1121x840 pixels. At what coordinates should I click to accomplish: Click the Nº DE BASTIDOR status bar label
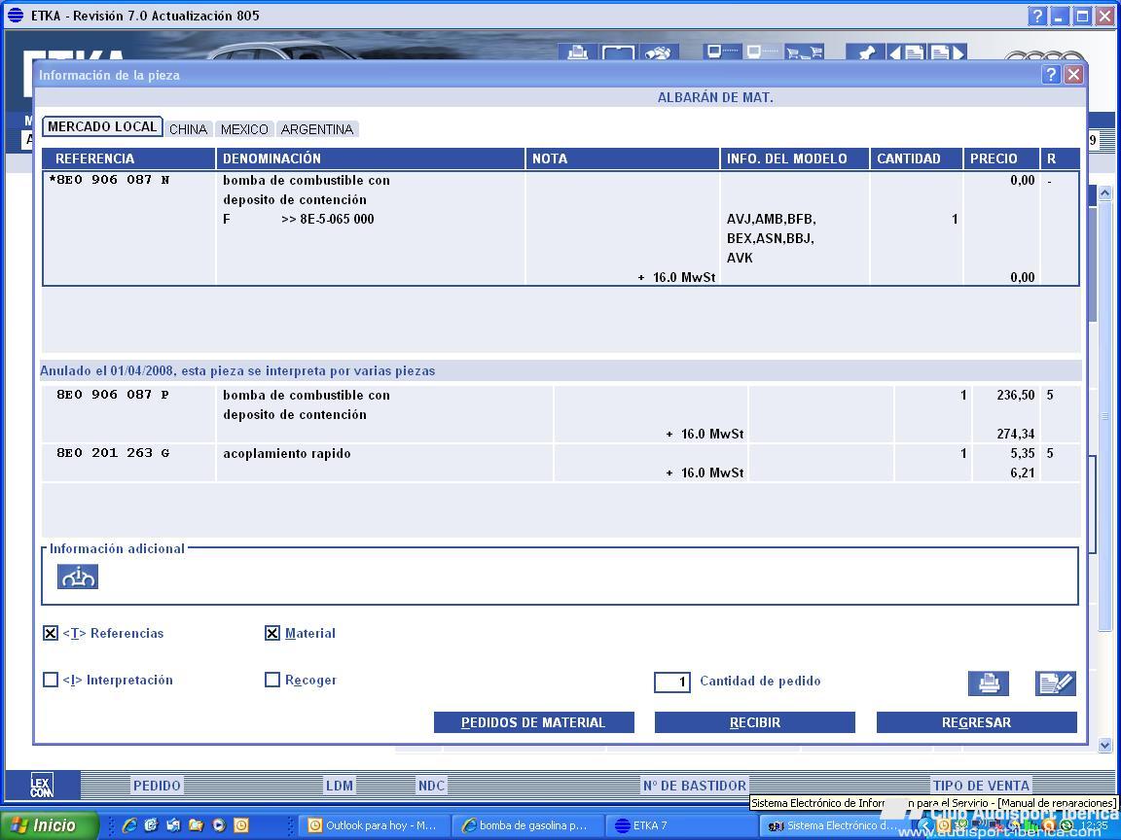694,786
